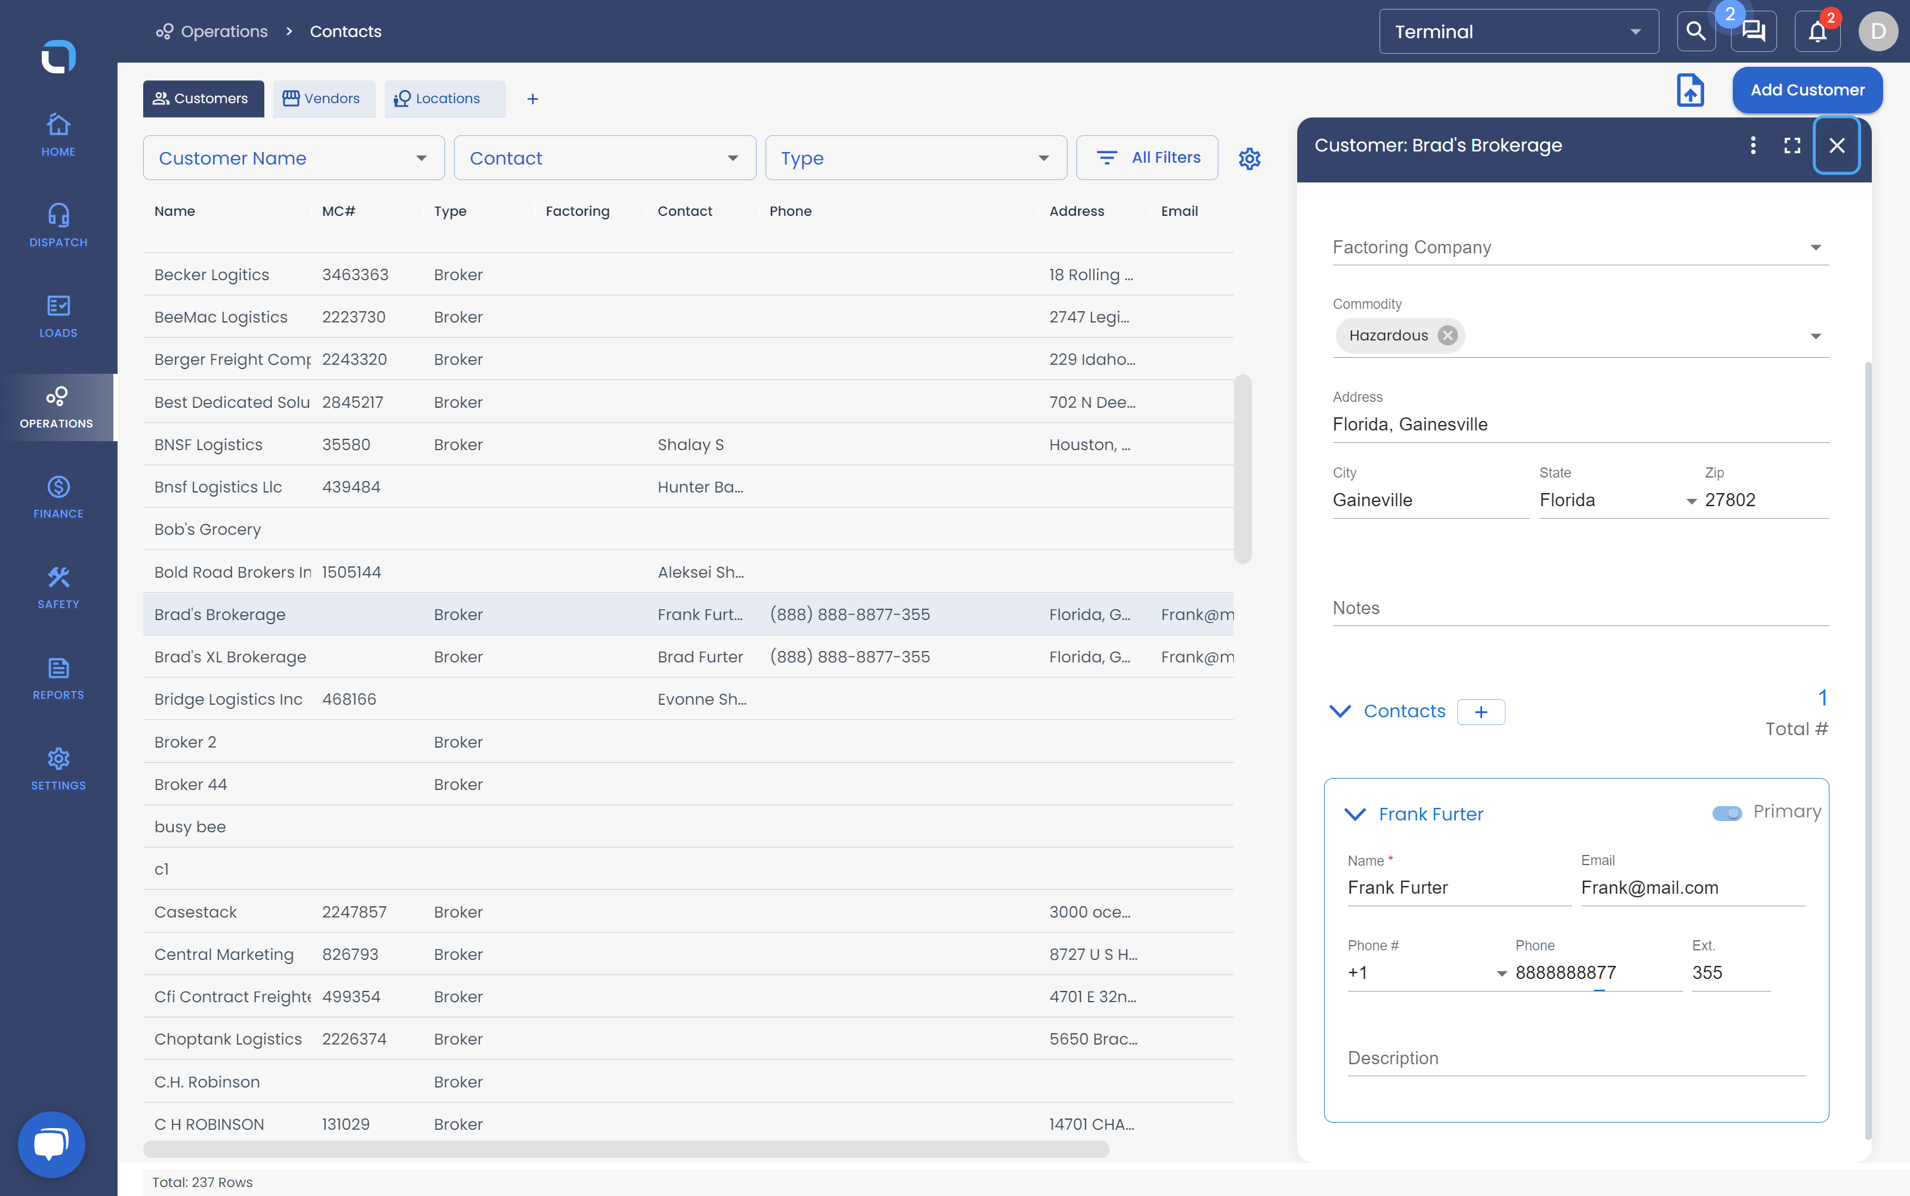This screenshot has height=1196, width=1910.
Task: Open Customer Name filter dropdown
Action: pos(294,158)
